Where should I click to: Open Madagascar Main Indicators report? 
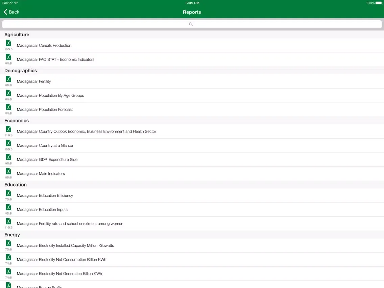[192, 173]
